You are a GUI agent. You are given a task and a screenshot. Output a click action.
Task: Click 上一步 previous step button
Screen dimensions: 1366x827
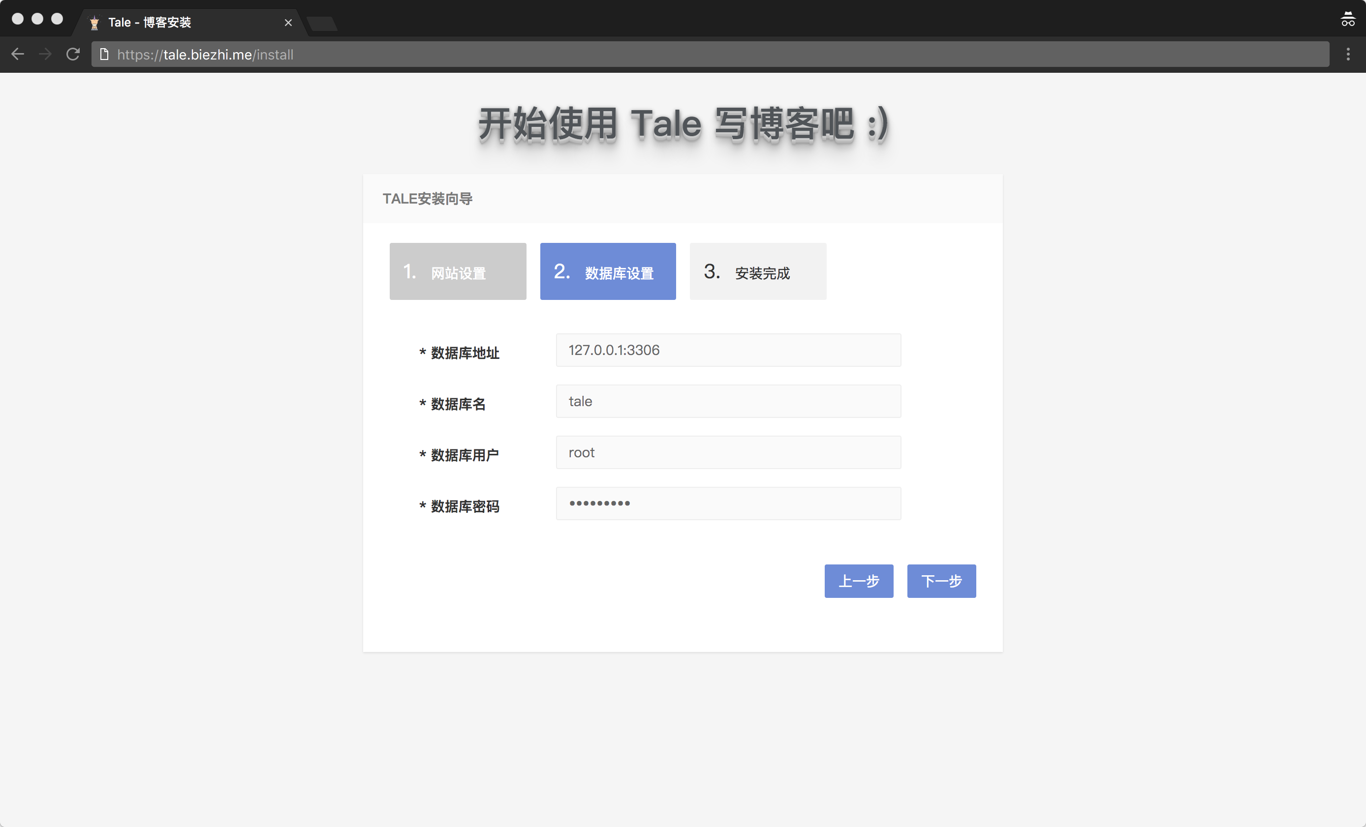tap(858, 581)
